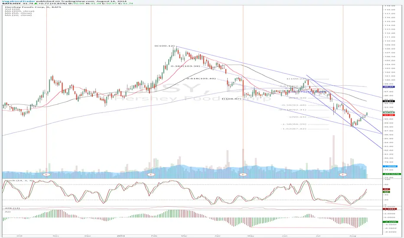
Task: Click the black 94.61 price axis tag
Action: [389, 101]
